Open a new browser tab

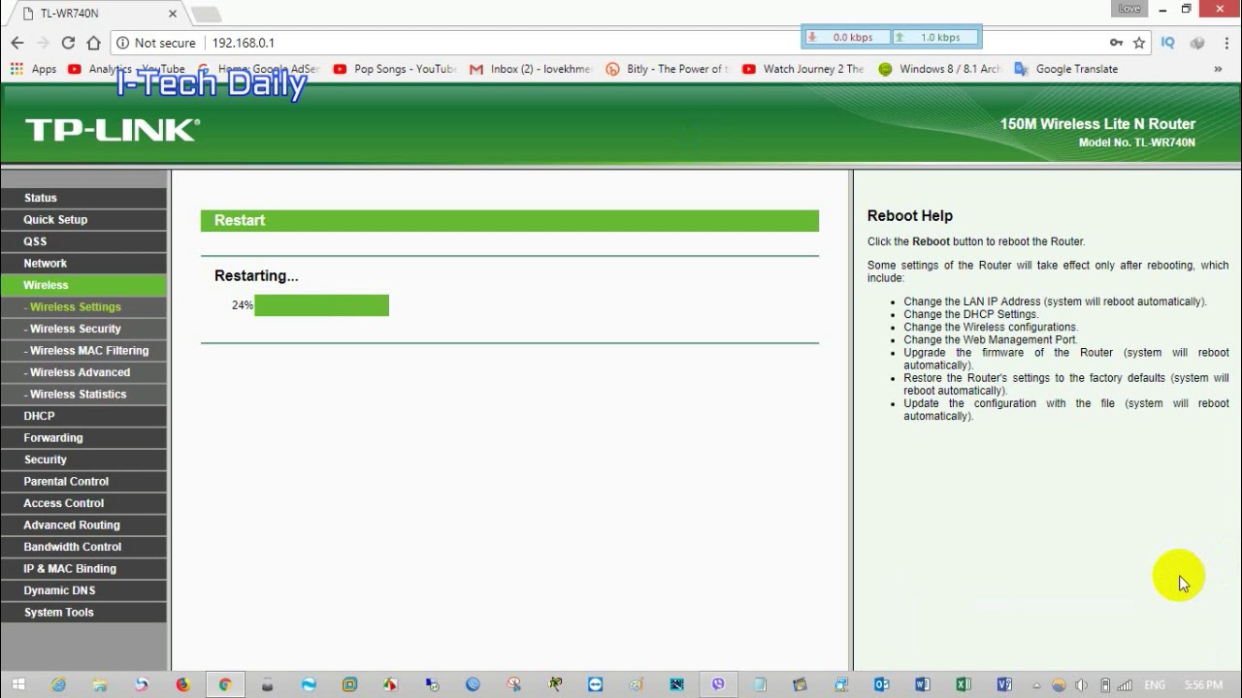tap(207, 14)
